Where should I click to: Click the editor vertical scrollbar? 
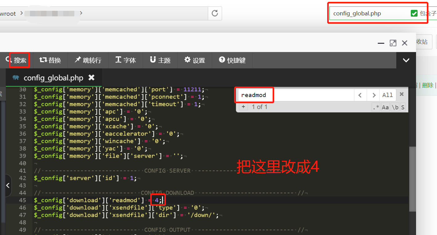(412, 179)
